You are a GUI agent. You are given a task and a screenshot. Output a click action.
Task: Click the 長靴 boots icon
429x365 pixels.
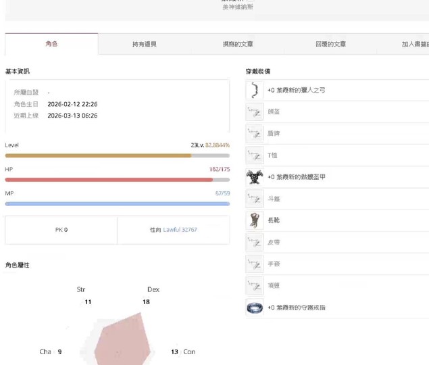point(255,220)
